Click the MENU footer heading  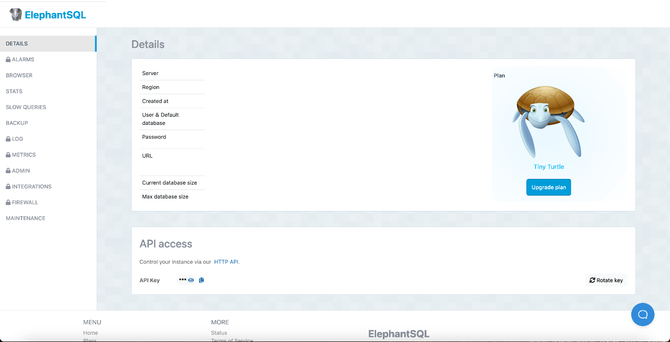pyautogui.click(x=92, y=322)
